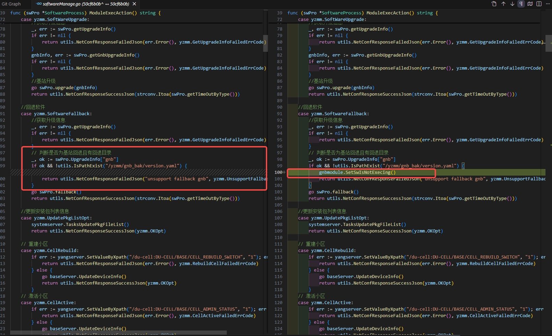Click the Open File icon in diff toolbar
The height and width of the screenshot is (336, 552).
[x=494, y=4]
